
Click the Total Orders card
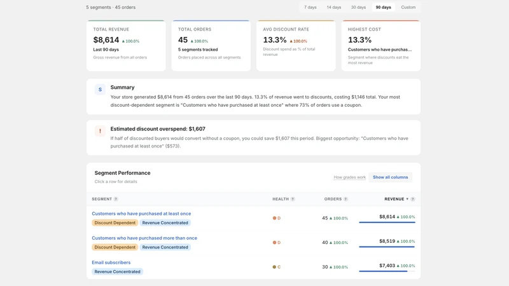[211, 45]
